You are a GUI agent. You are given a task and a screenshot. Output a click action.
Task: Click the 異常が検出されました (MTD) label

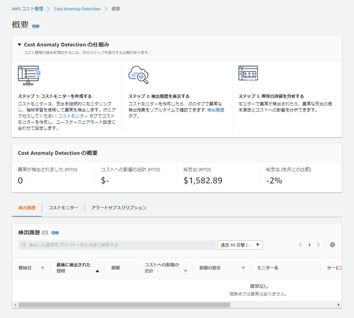coord(47,170)
